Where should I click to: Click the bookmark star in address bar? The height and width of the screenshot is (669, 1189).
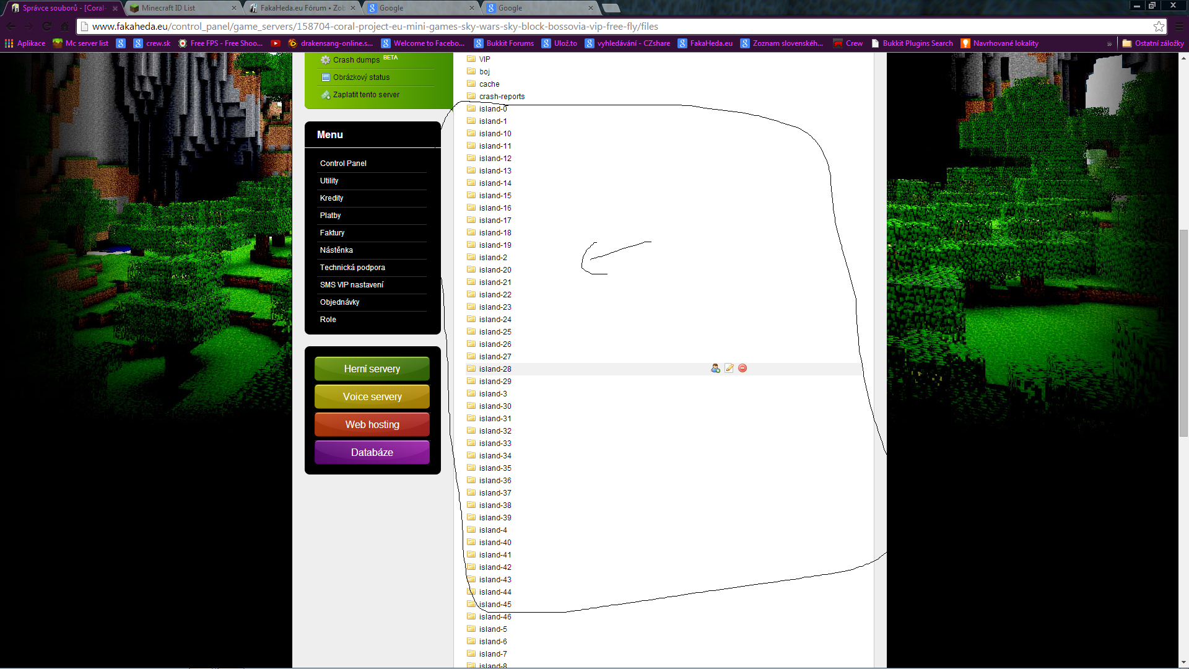(1159, 27)
